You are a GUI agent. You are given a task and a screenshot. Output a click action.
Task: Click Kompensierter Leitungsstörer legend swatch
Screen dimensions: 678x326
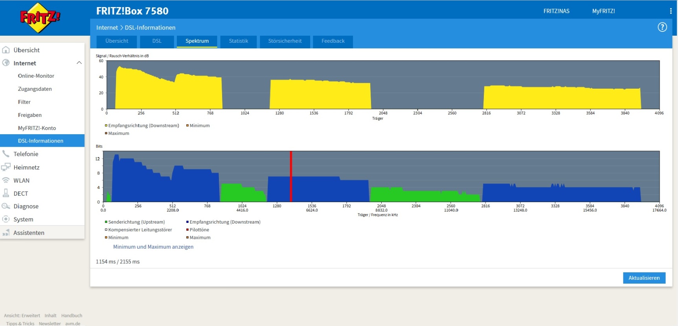click(x=106, y=230)
